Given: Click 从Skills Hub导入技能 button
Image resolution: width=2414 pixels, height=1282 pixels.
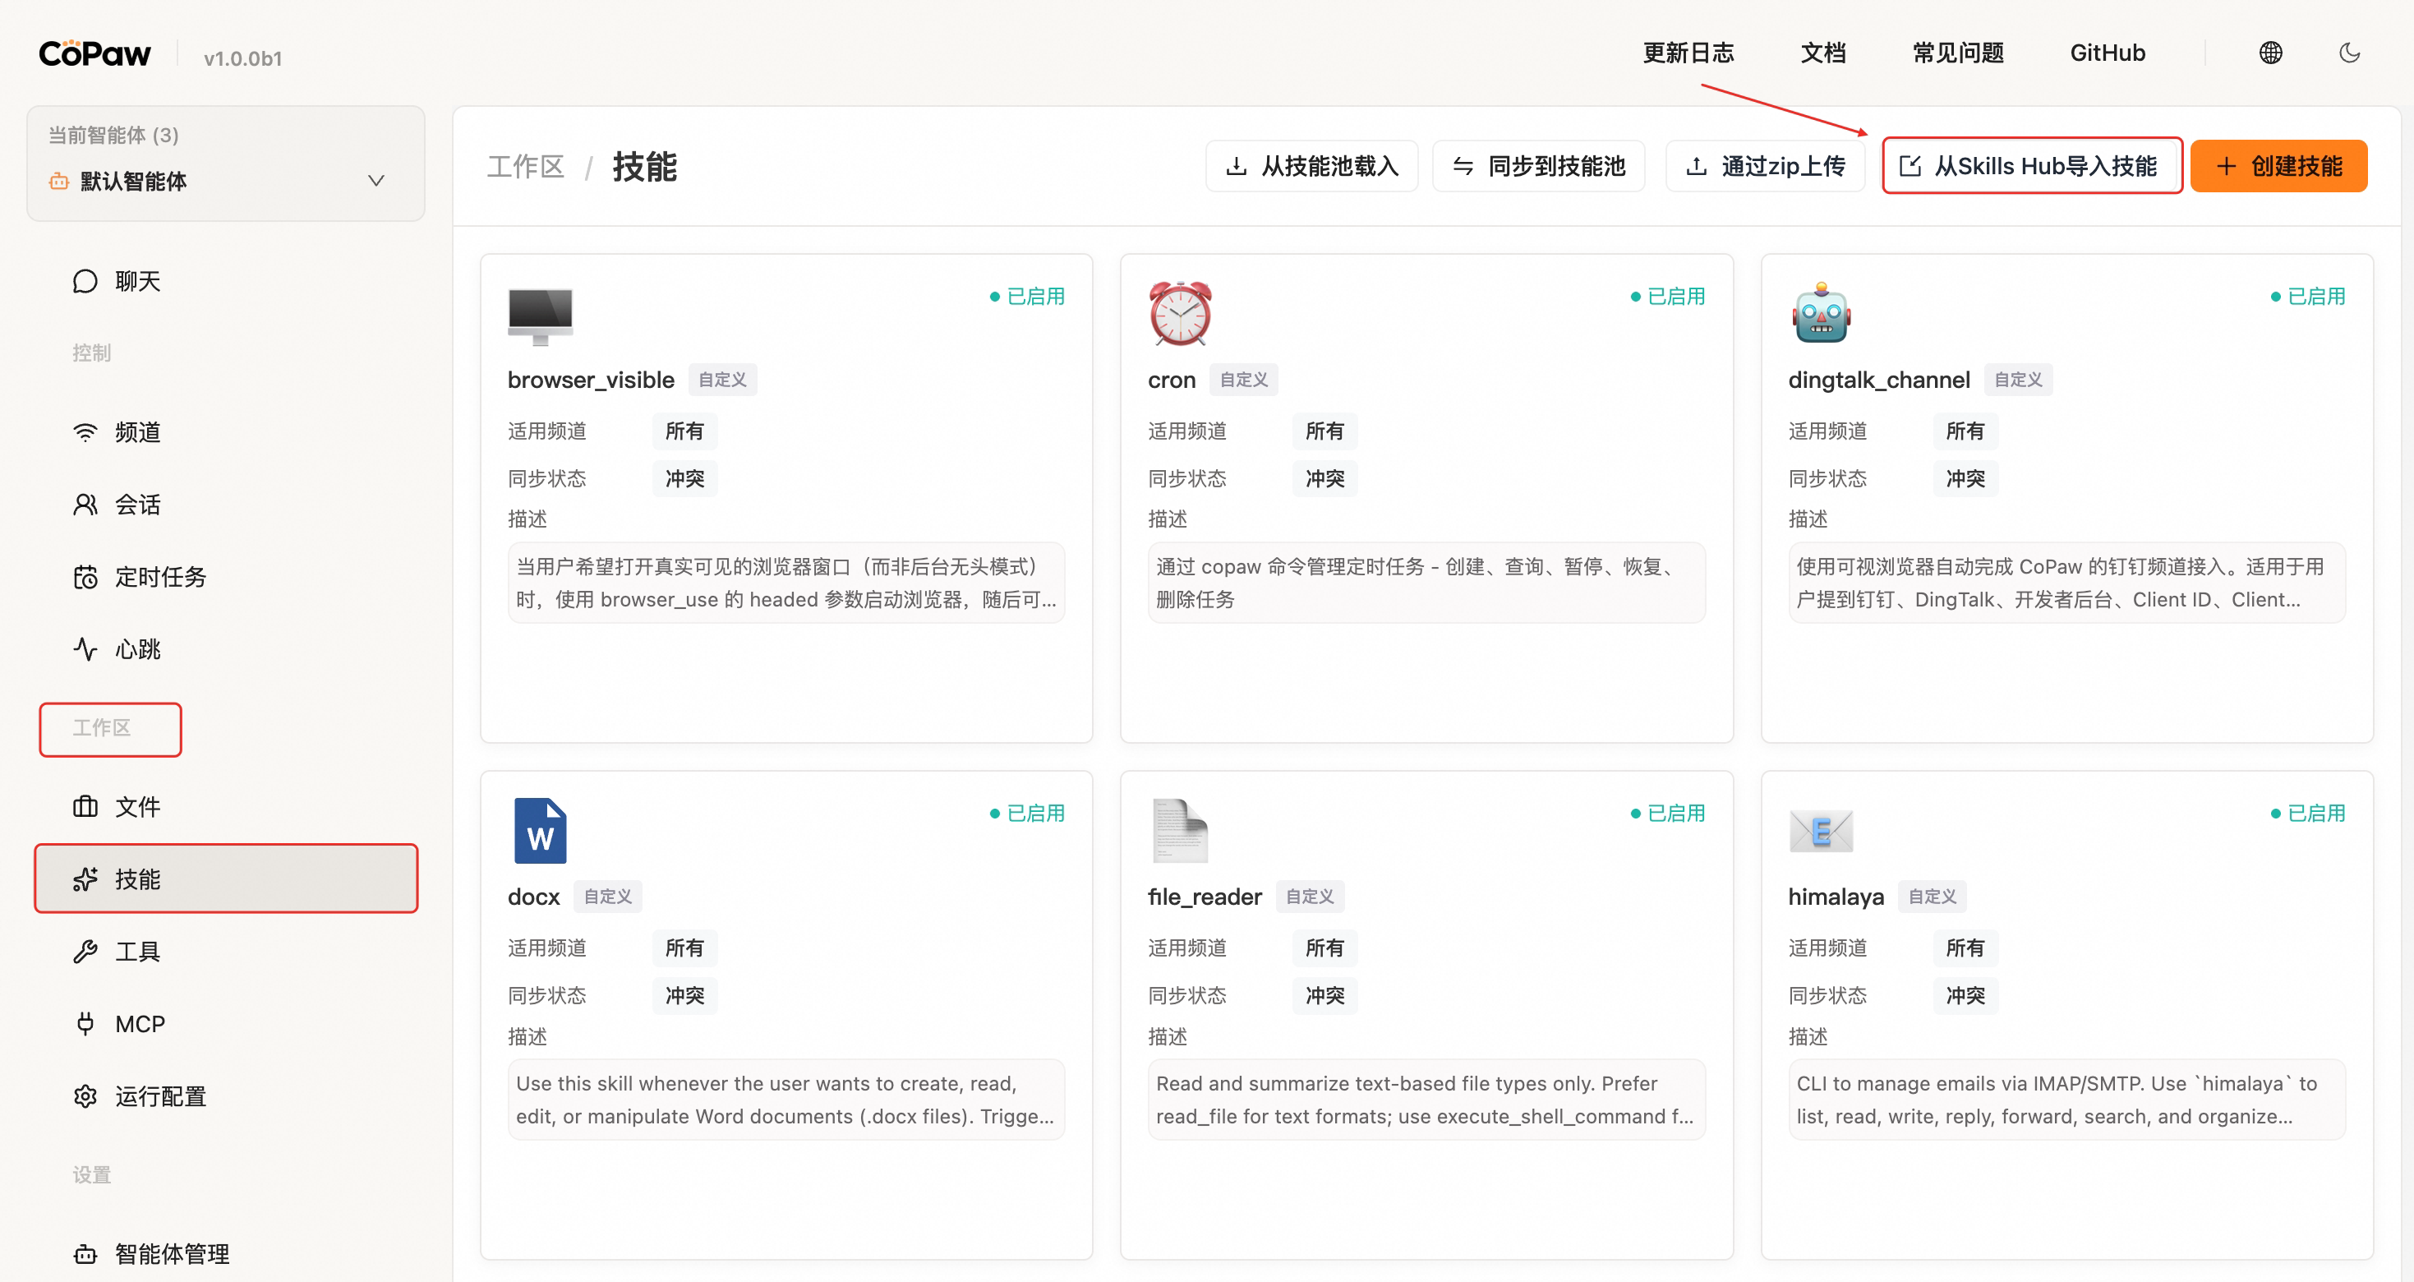Looking at the screenshot, I should 2031,167.
